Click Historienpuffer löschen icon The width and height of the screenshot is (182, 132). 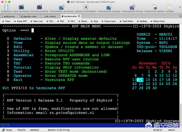coord(132,7)
